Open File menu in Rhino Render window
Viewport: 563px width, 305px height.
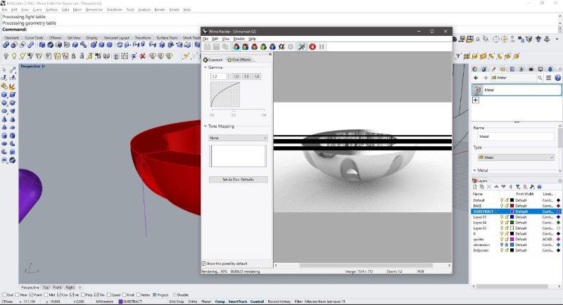[205, 39]
